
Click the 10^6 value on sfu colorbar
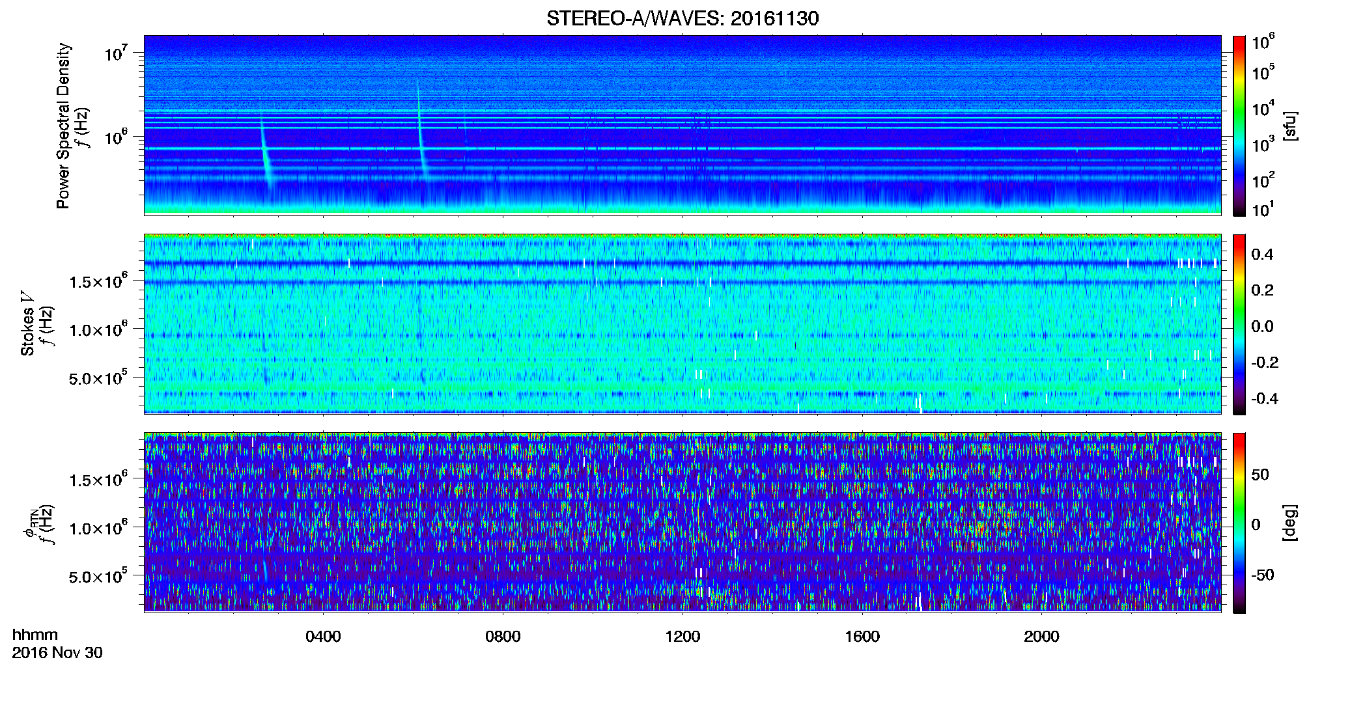tap(1263, 42)
